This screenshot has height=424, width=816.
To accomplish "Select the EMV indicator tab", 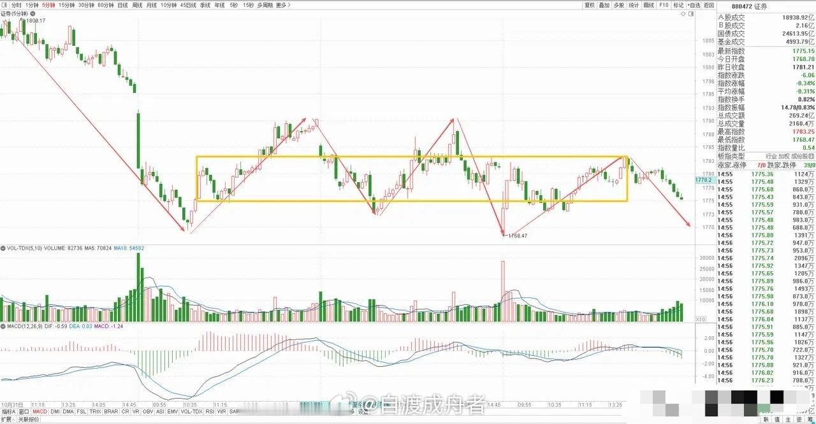I will (x=173, y=412).
